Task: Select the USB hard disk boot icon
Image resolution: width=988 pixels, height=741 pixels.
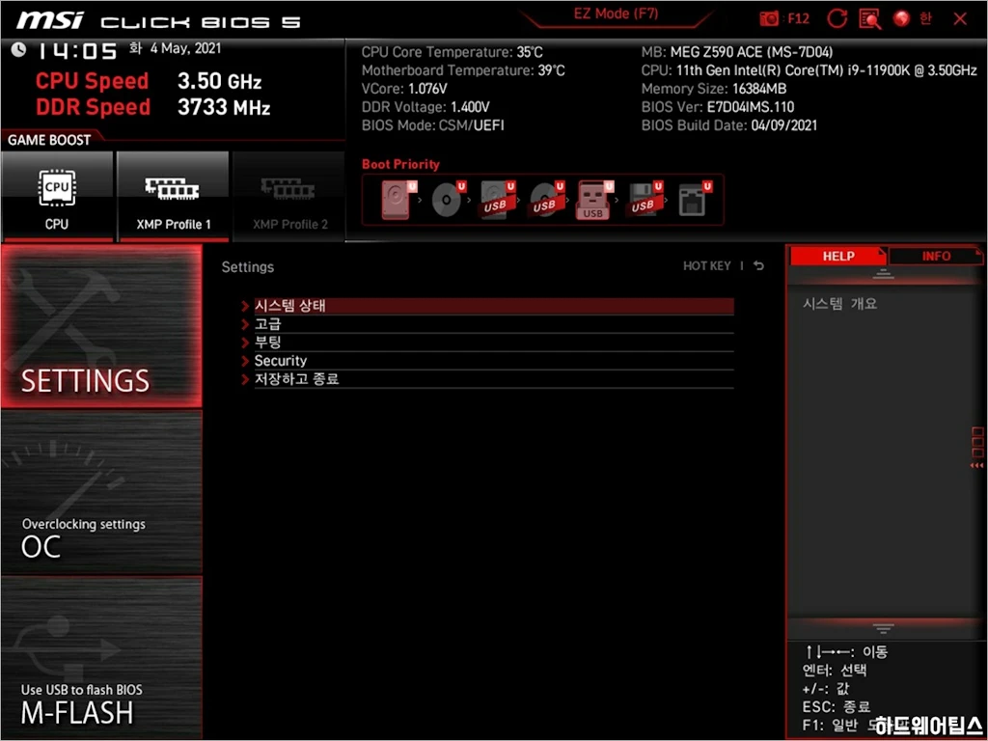Action: (x=498, y=200)
